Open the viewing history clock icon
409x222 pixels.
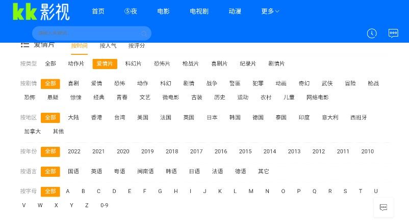[x=372, y=33]
